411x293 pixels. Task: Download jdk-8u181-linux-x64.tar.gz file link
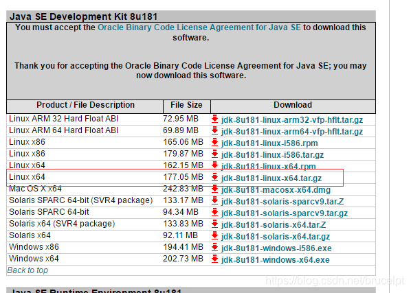coord(271,178)
